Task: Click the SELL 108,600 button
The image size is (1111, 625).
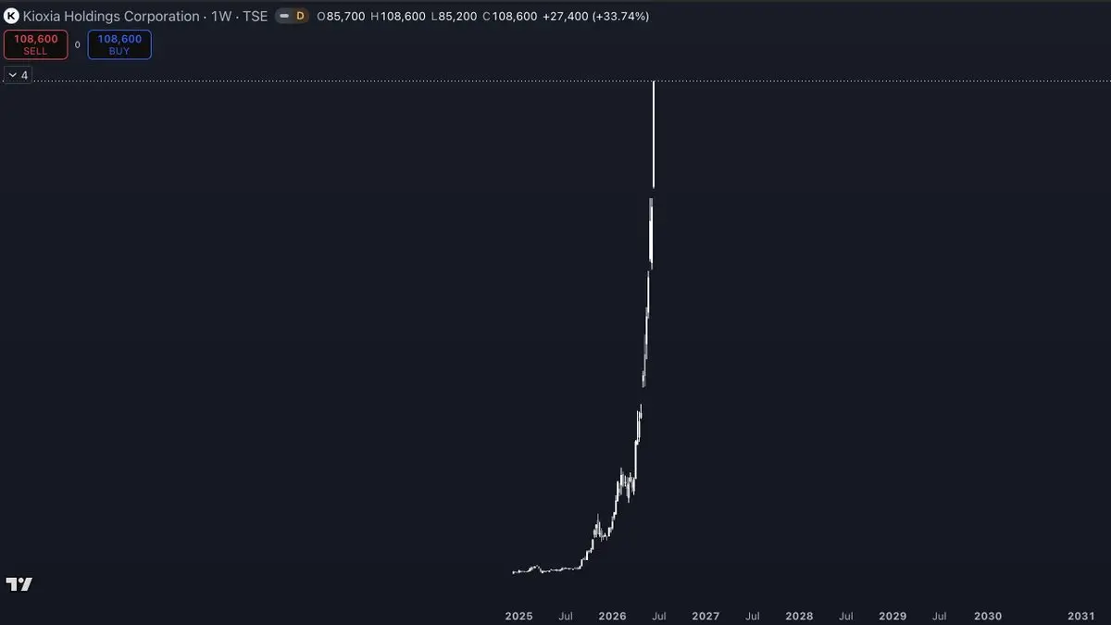Action: [35, 44]
